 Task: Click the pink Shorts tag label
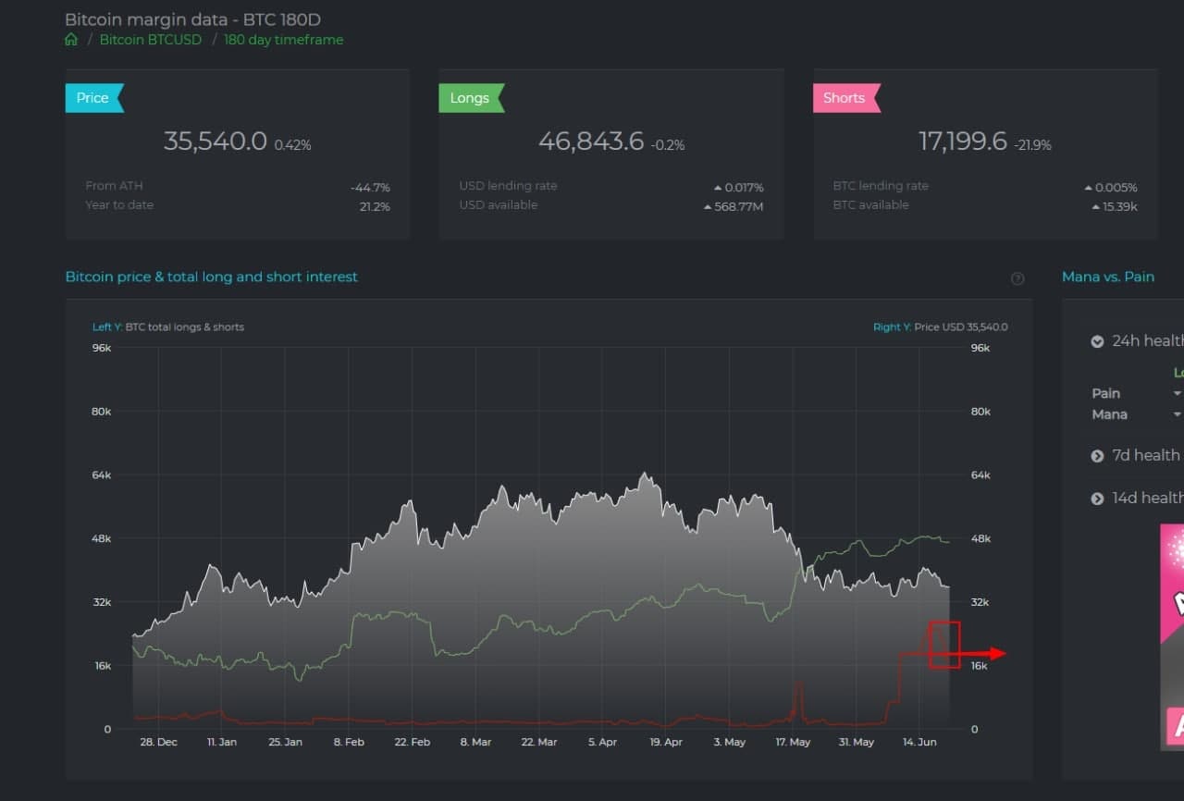845,98
